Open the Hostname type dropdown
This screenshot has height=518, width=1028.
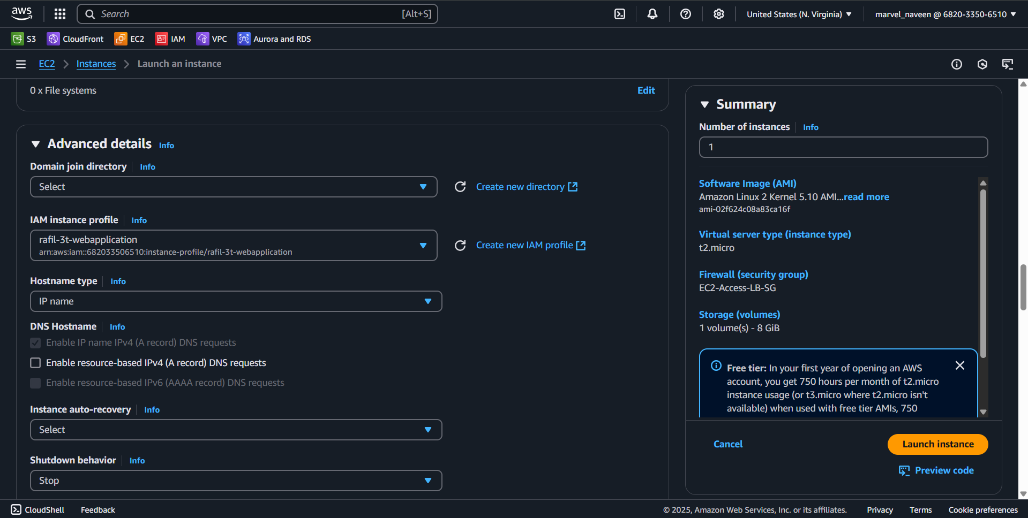[x=236, y=301]
